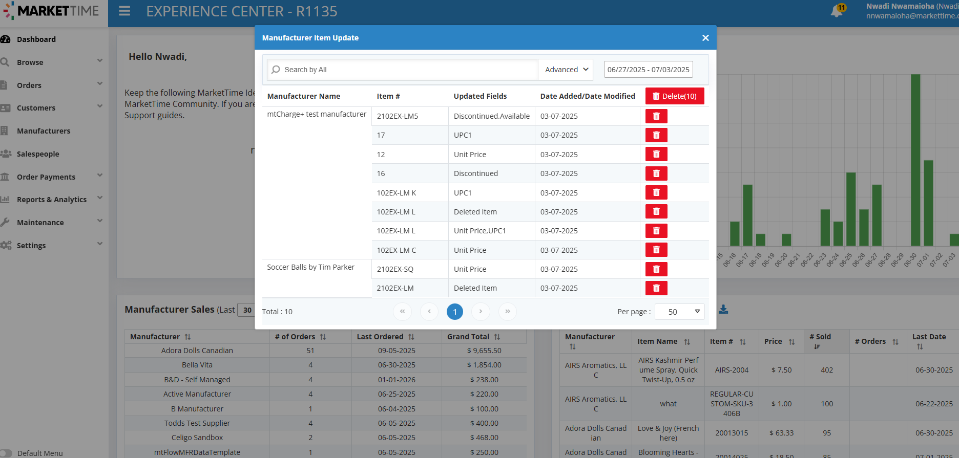Click mtCharge+ test manufacturer name
The height and width of the screenshot is (458, 959).
click(317, 114)
